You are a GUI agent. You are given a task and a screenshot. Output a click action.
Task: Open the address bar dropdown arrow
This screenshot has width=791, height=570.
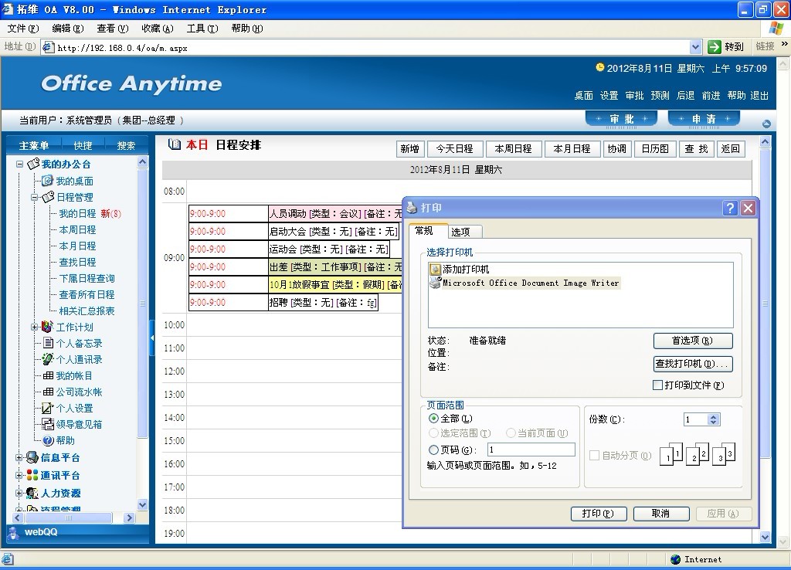click(x=695, y=47)
